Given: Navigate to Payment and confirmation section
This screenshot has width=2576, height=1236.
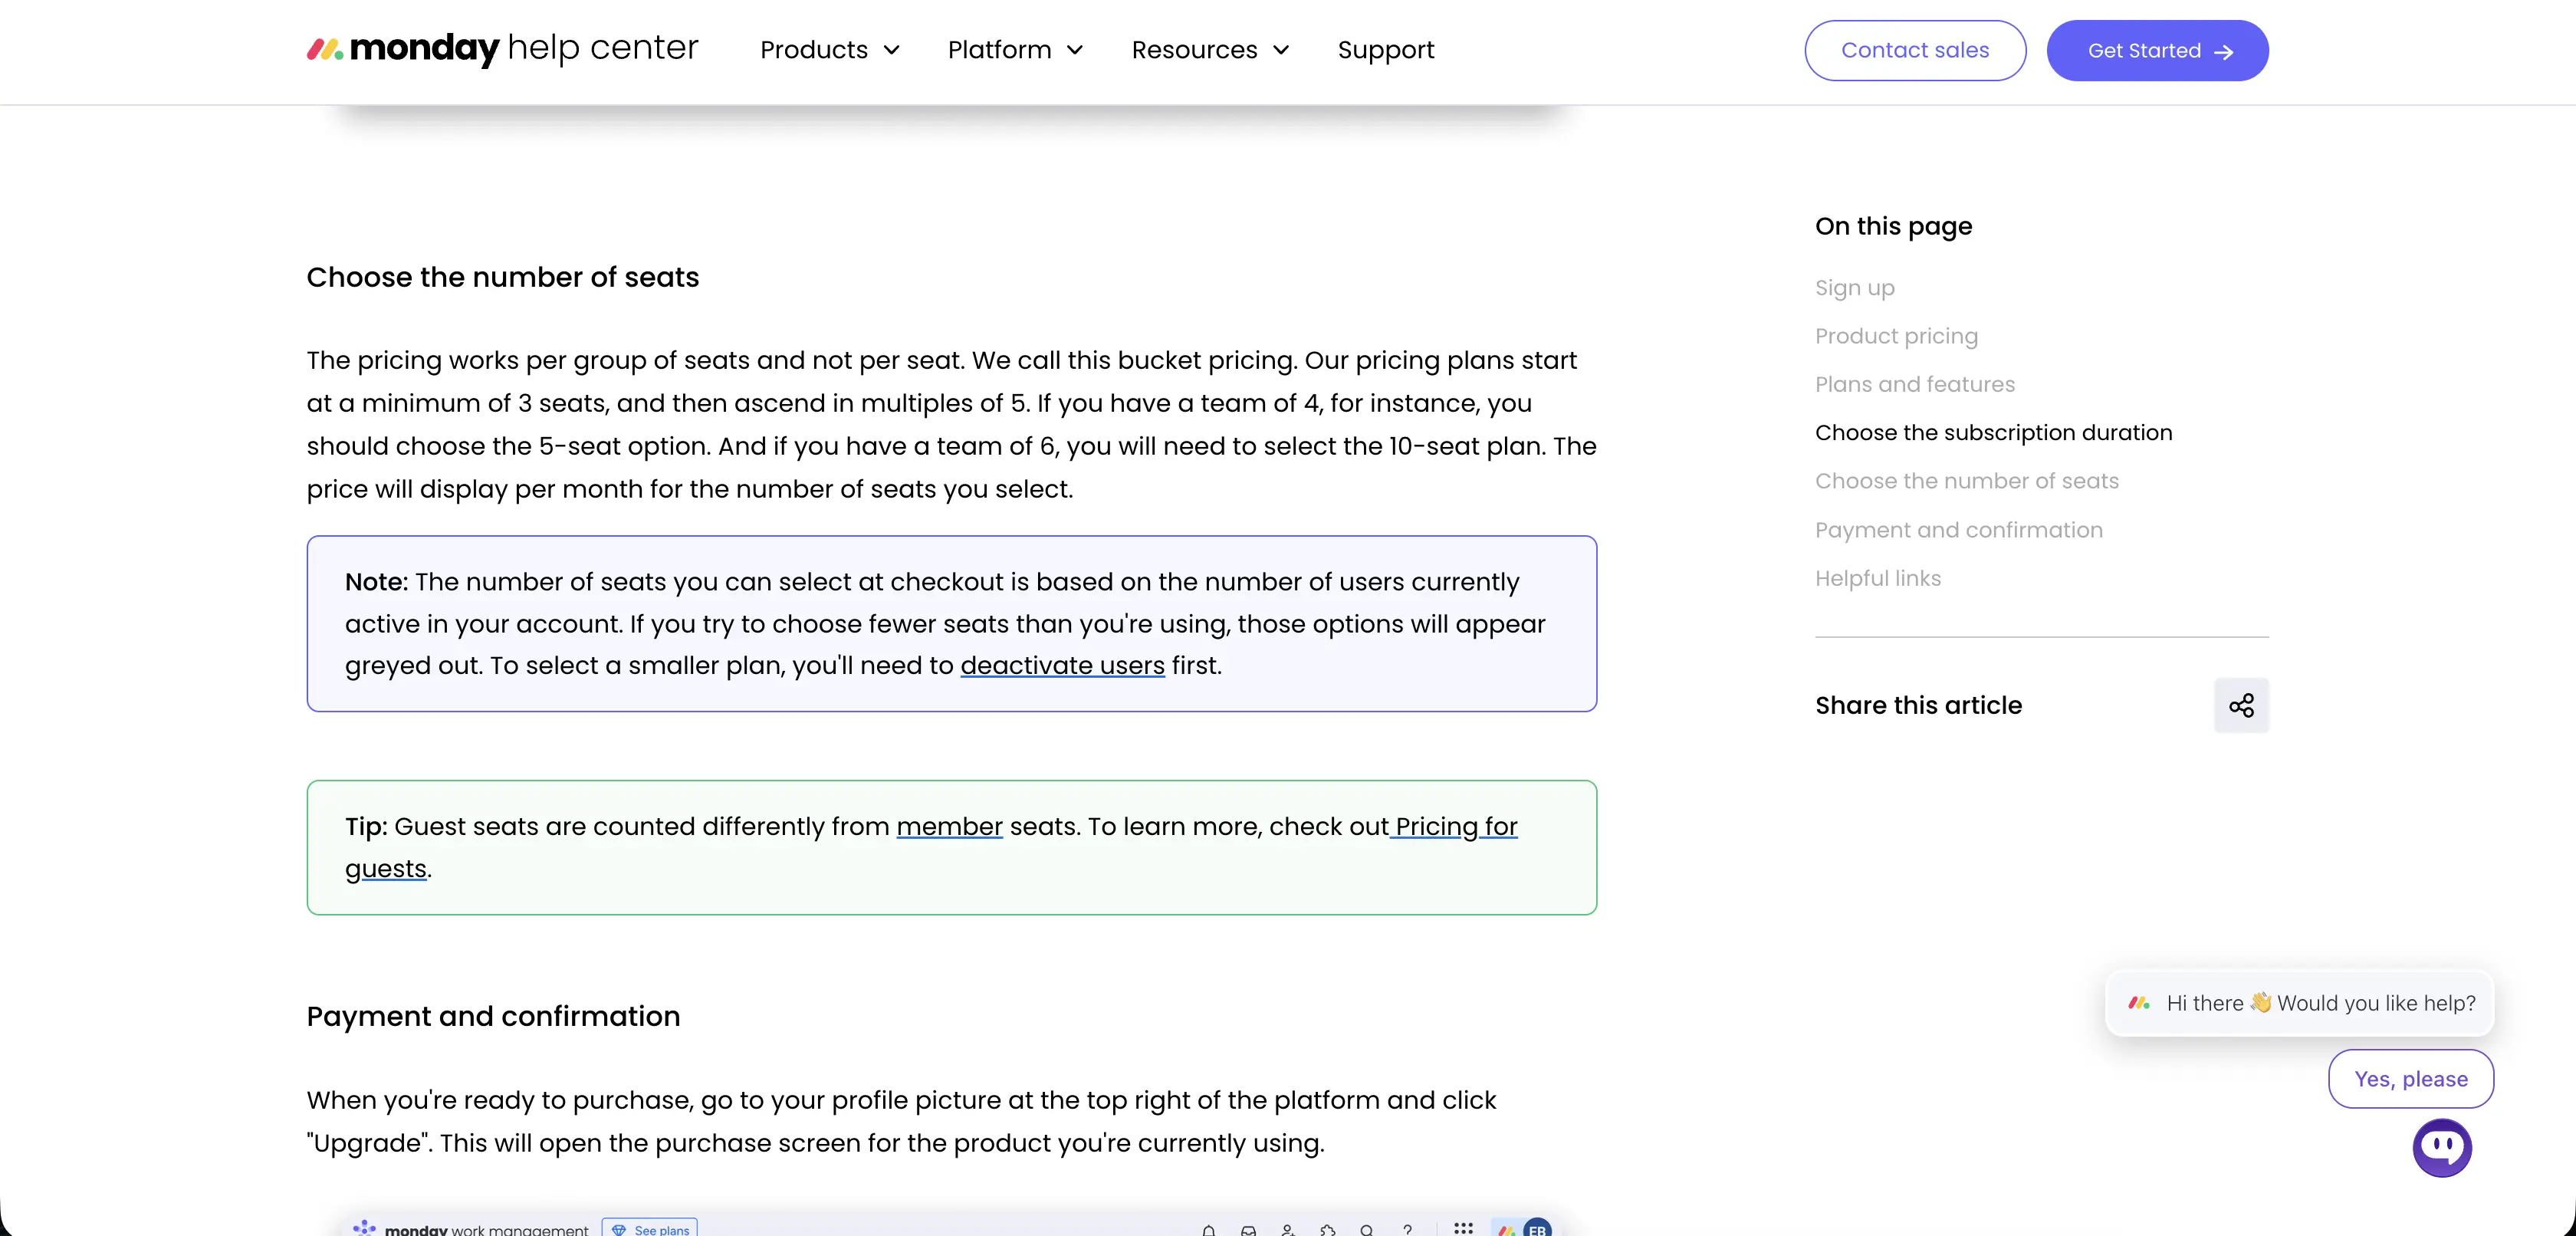Looking at the screenshot, I should pyautogui.click(x=1958, y=530).
